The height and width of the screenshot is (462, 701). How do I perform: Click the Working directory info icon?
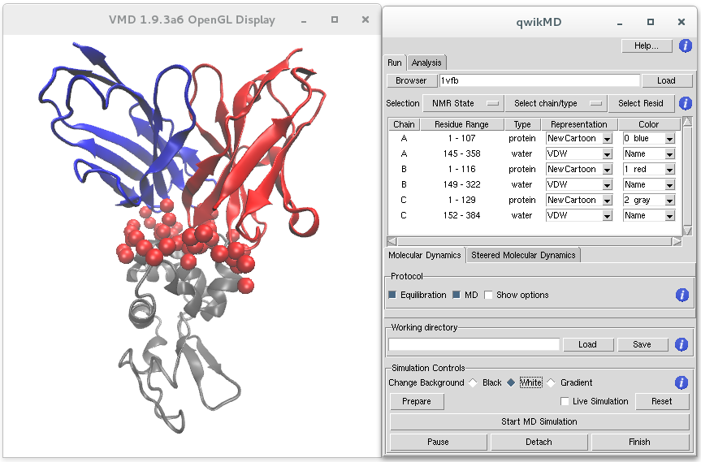pos(682,344)
